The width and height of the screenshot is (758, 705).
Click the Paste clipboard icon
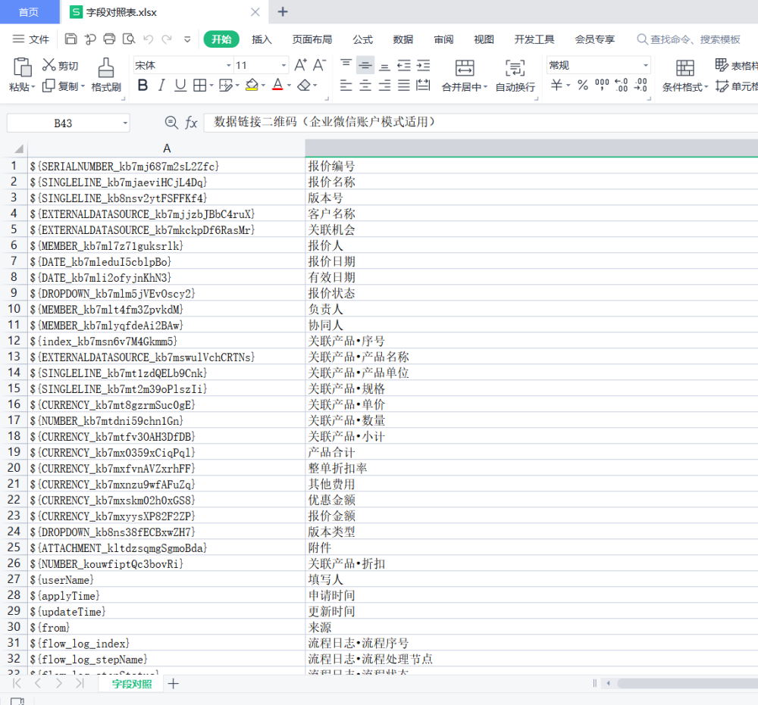pyautogui.click(x=22, y=67)
